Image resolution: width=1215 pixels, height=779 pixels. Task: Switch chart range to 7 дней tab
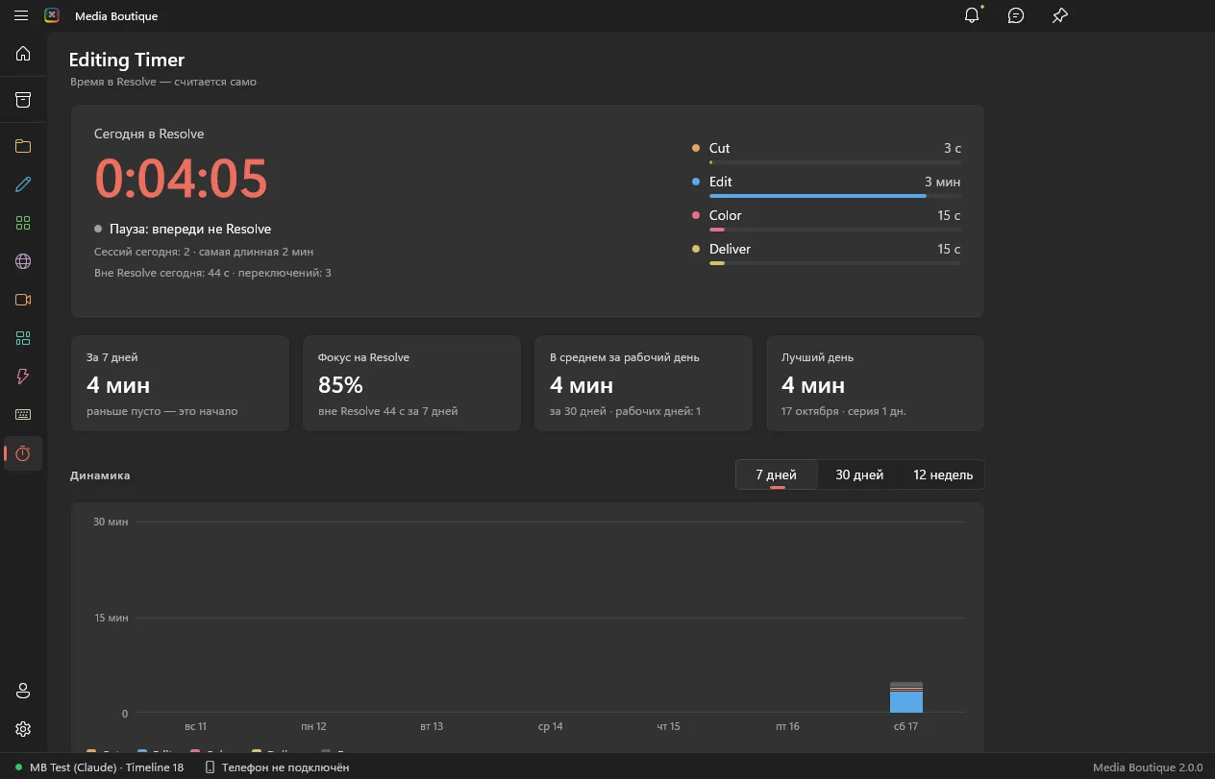pyautogui.click(x=777, y=475)
